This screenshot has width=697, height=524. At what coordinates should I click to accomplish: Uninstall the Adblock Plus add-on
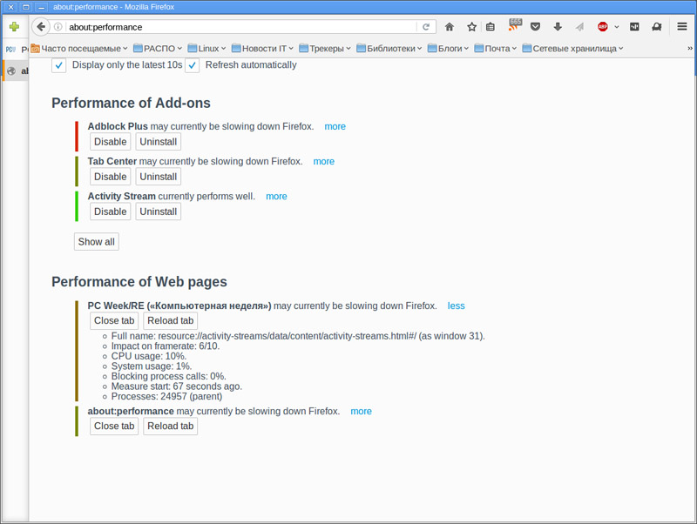pyautogui.click(x=159, y=142)
